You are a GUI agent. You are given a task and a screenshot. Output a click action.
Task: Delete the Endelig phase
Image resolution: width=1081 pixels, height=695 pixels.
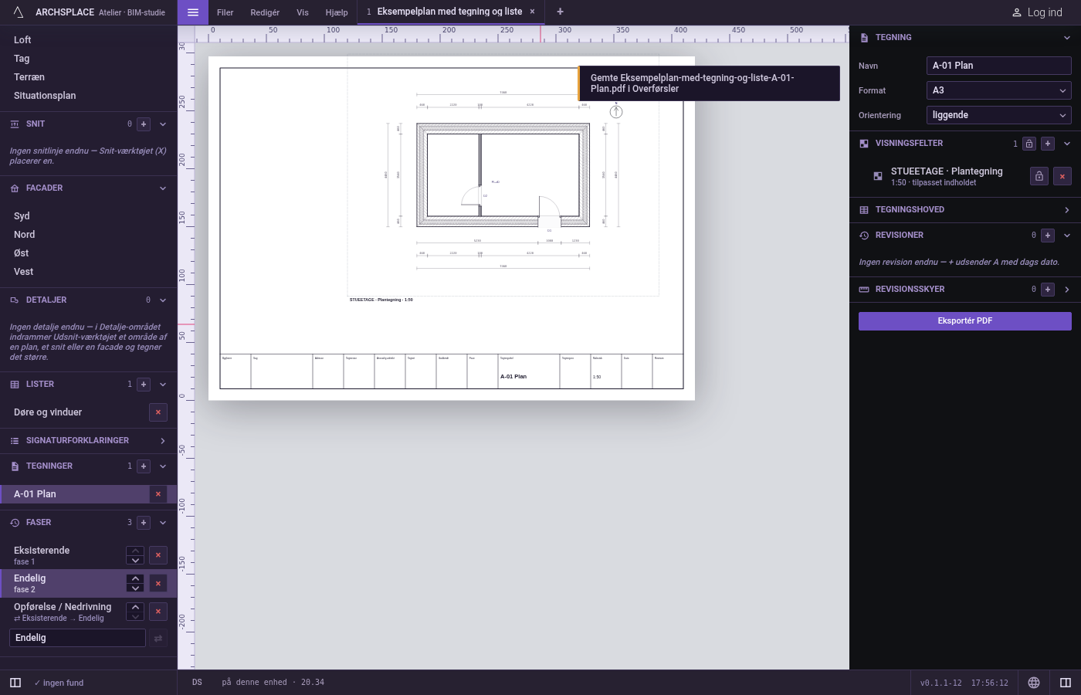pos(158,583)
